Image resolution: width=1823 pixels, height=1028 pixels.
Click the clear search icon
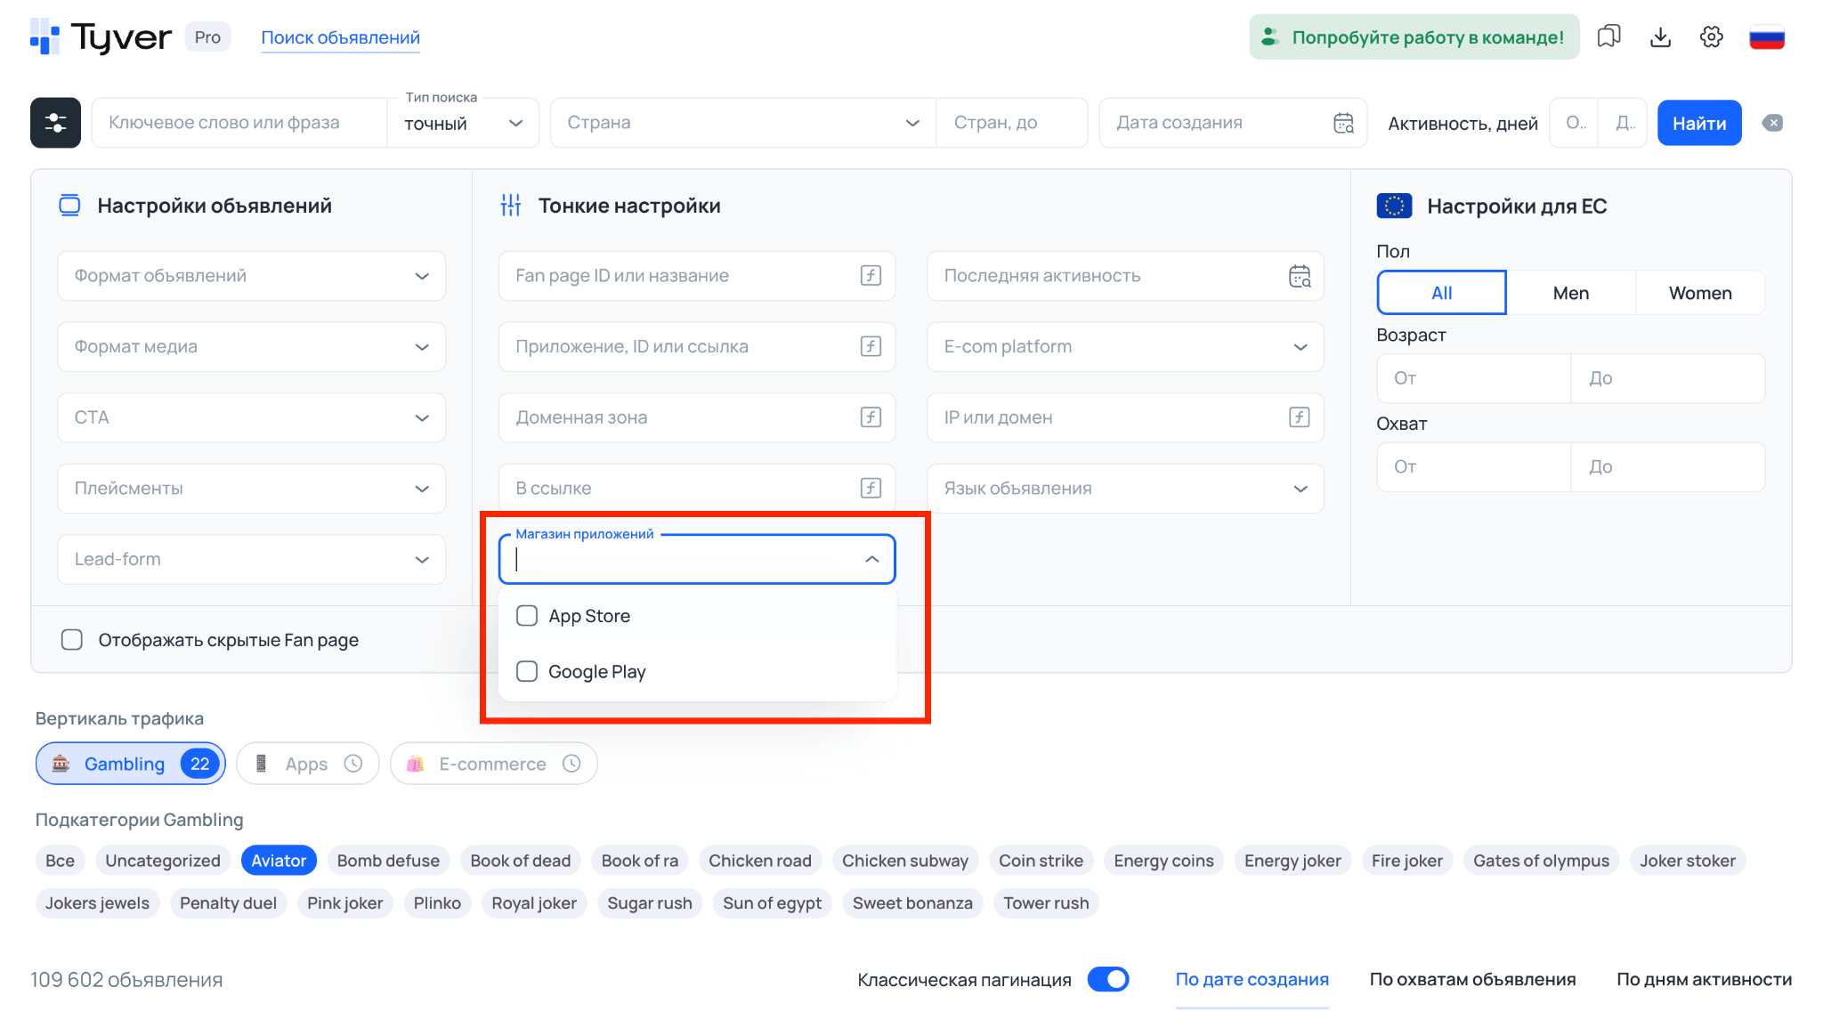[1772, 123]
